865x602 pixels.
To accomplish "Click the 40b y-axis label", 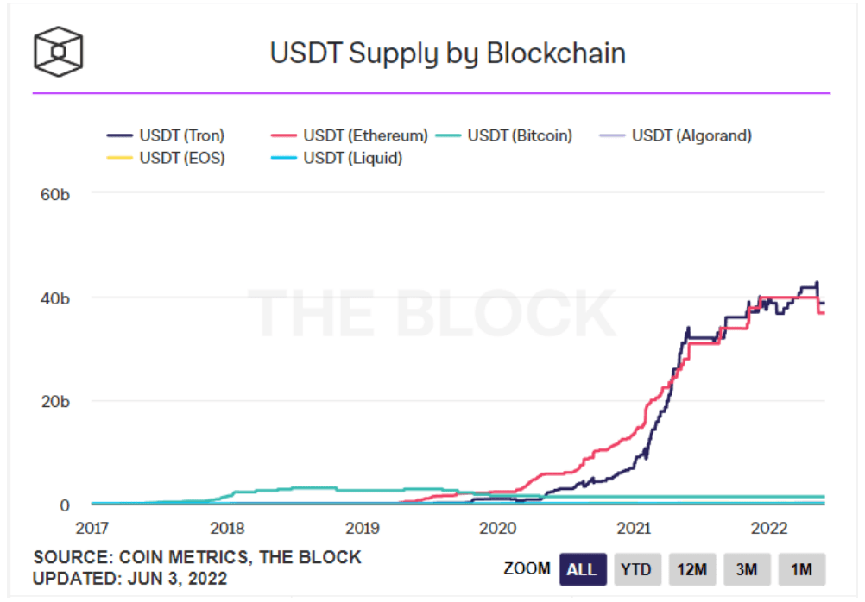I will (x=55, y=298).
